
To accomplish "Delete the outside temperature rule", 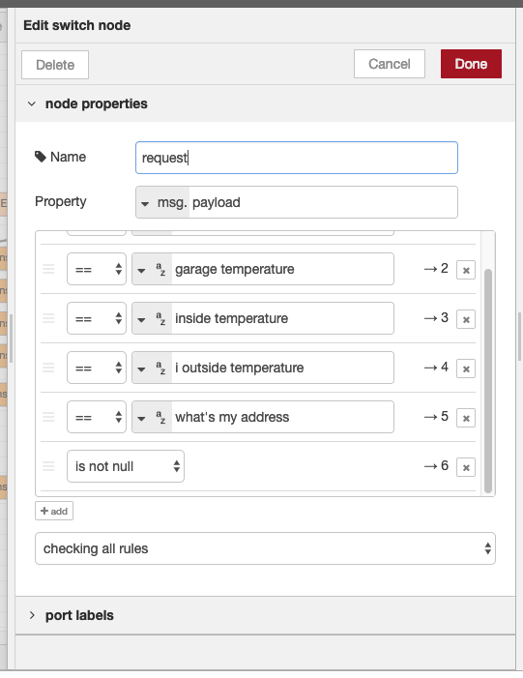I will [x=466, y=368].
